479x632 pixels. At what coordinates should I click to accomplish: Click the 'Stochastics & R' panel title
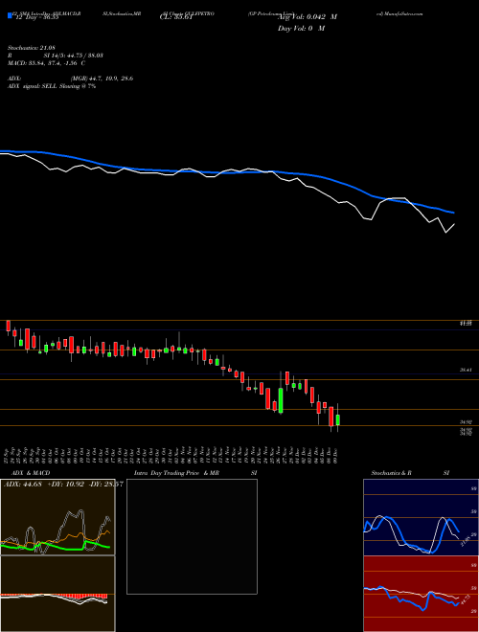point(391,473)
